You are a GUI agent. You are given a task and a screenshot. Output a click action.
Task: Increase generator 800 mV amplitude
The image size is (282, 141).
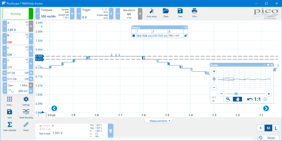click(31, 91)
